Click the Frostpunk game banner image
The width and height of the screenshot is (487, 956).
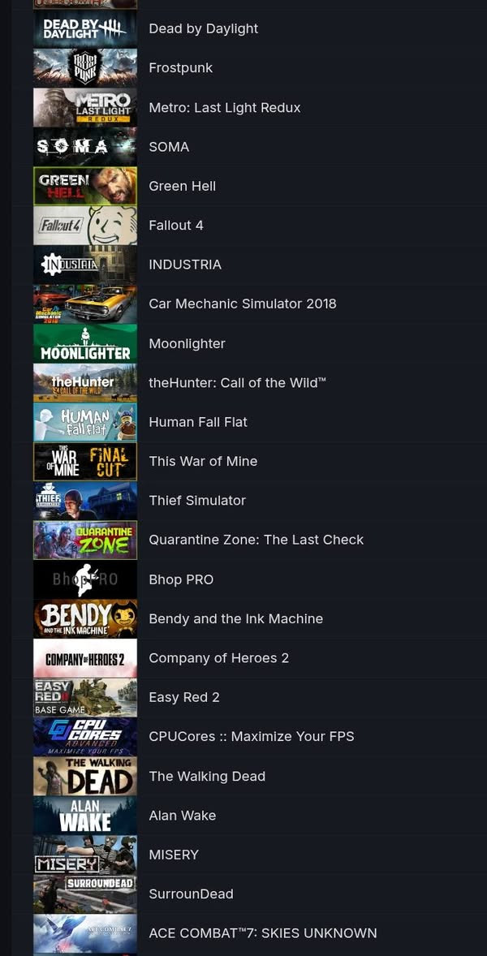(x=84, y=67)
